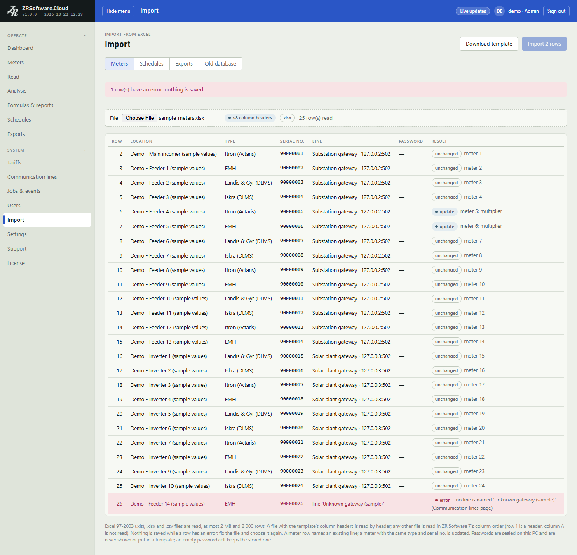Click the Import 2 rows button
Viewport: 577px width, 555px height.
click(544, 44)
